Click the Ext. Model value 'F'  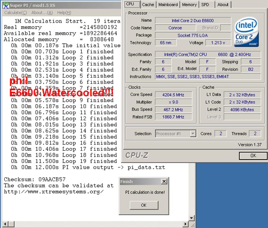[207, 69]
